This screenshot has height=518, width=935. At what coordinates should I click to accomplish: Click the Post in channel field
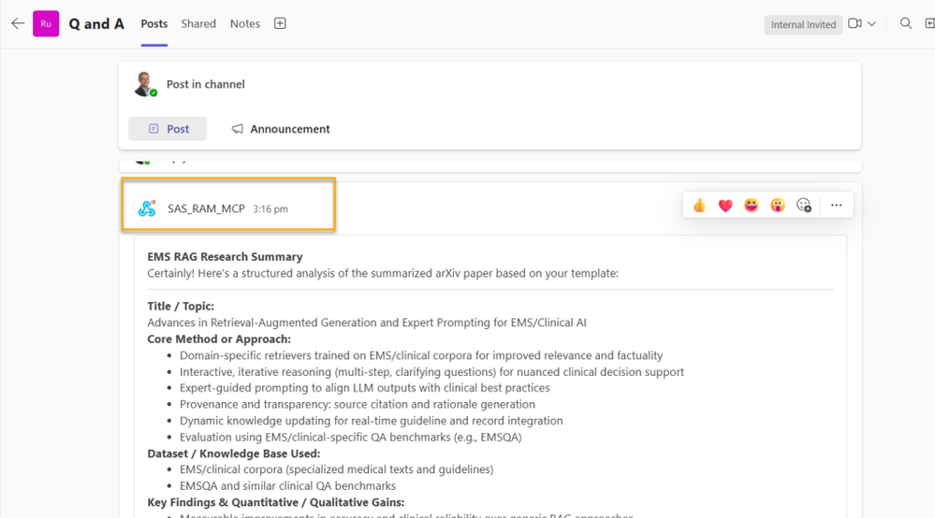click(206, 84)
